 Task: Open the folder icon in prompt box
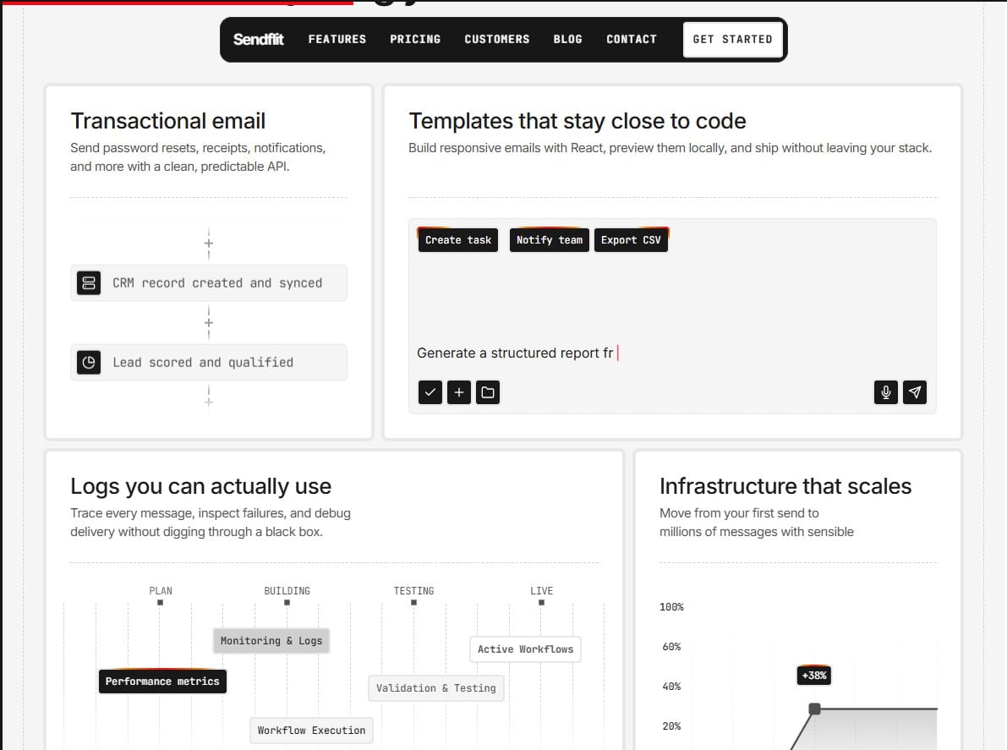(x=488, y=392)
